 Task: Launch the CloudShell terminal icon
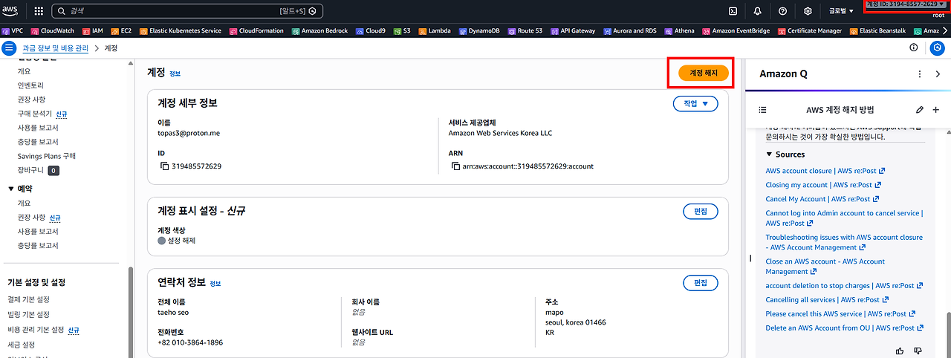(733, 11)
